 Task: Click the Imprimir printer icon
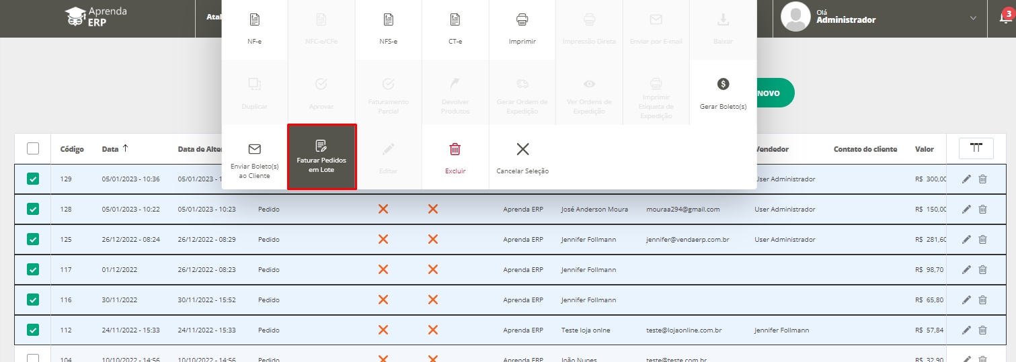coord(522,19)
